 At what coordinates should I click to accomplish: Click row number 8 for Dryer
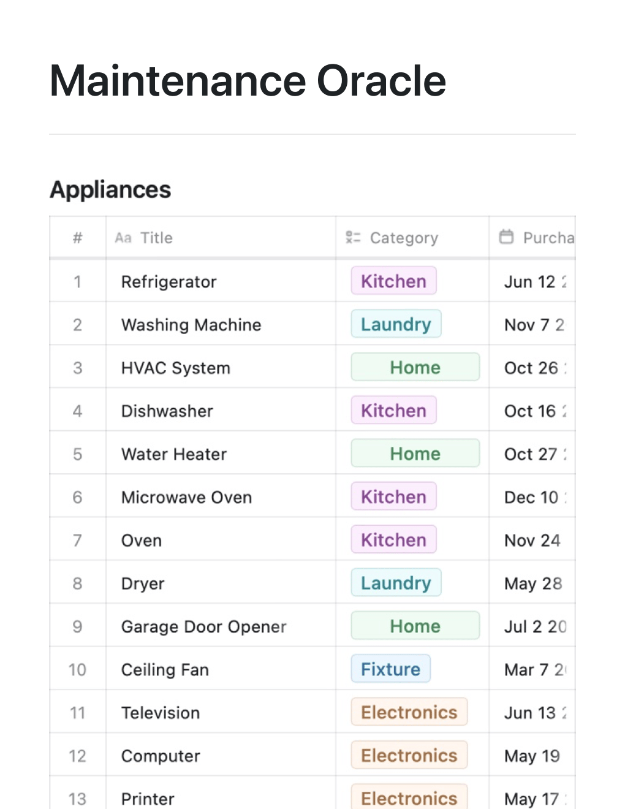[78, 583]
